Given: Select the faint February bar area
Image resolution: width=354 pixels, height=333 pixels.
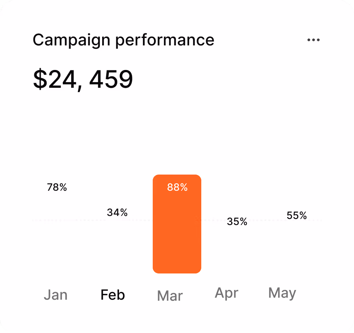Looking at the screenshot, I should pyautogui.click(x=117, y=236).
